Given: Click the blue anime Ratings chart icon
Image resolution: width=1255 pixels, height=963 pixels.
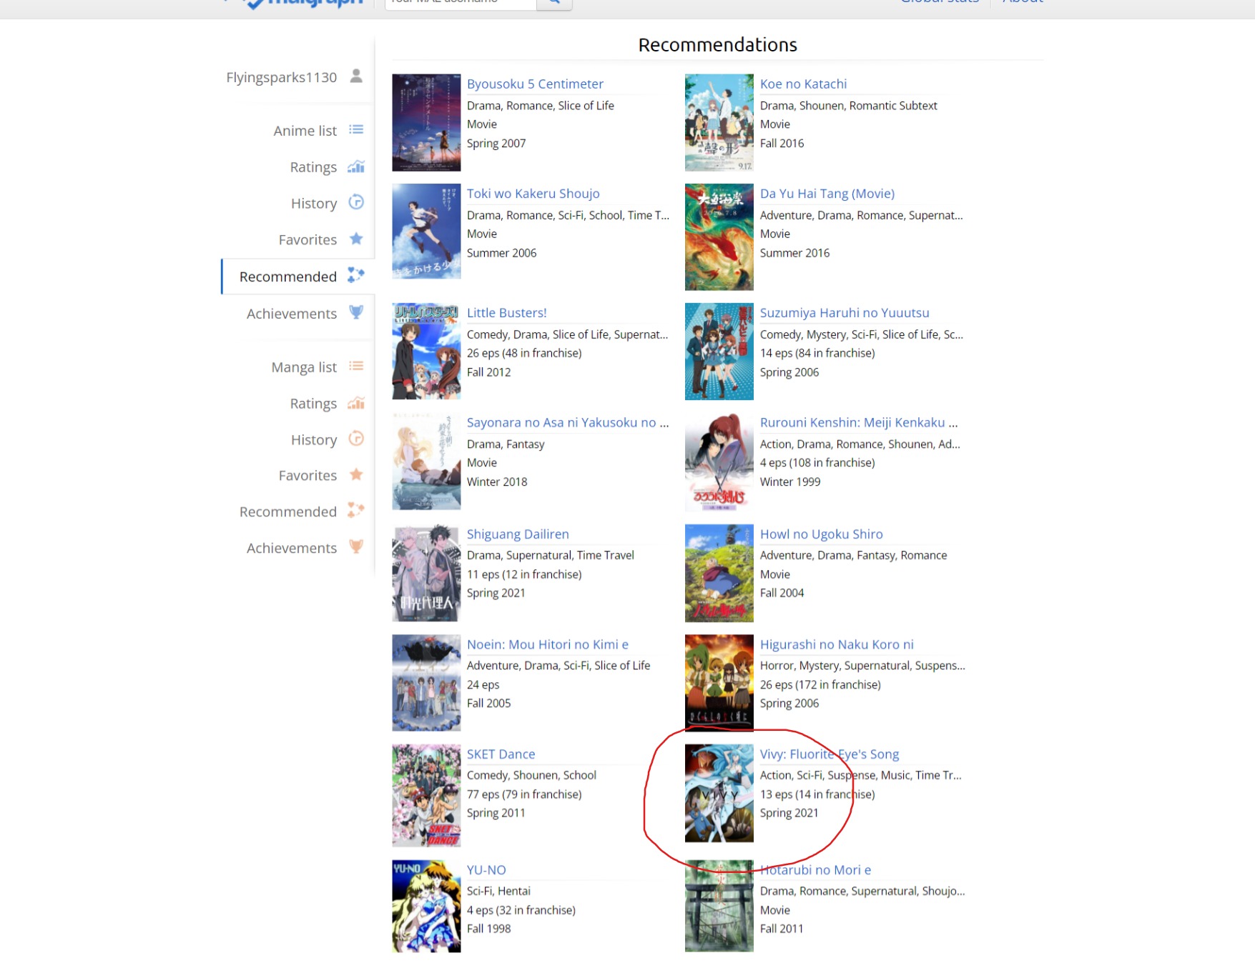Looking at the screenshot, I should [x=356, y=166].
